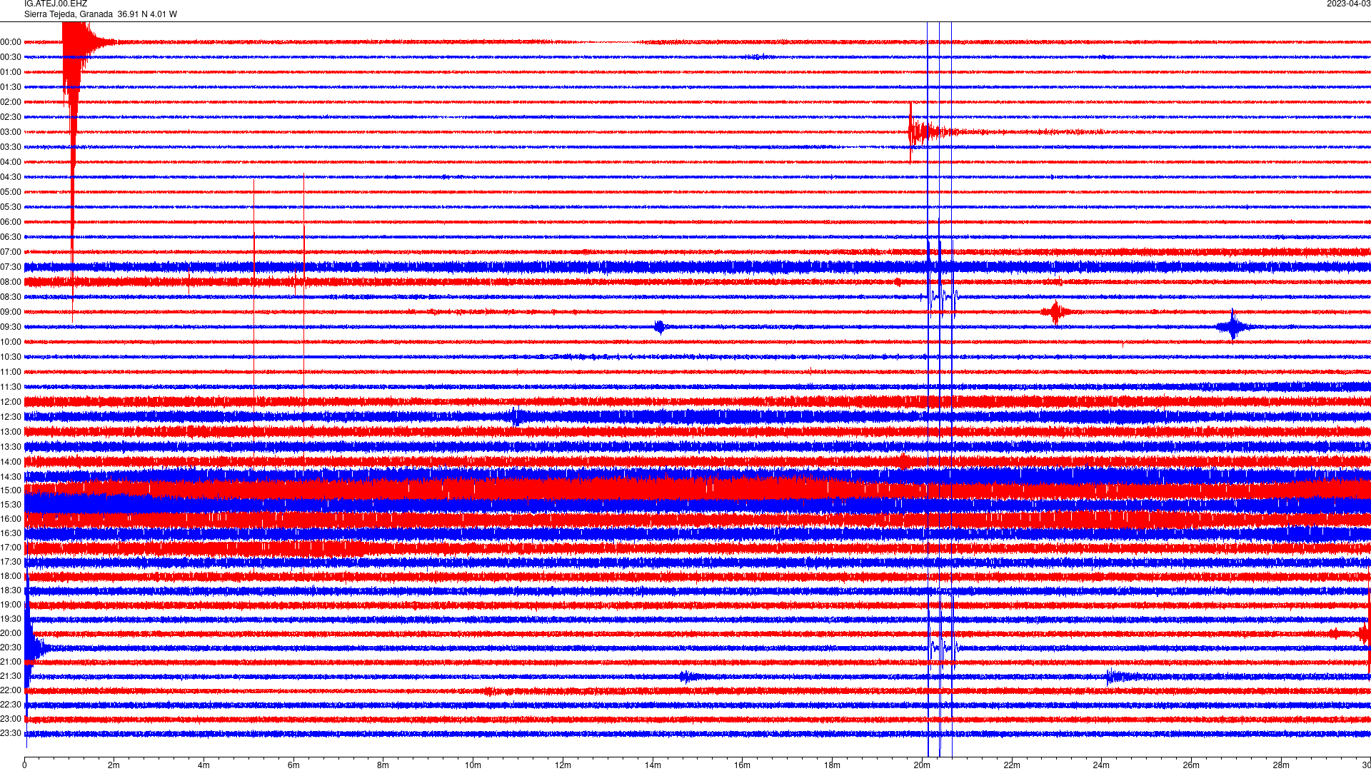Click the 4m tick on time axis
Viewport: 1371px width, 771px height.
[x=204, y=765]
